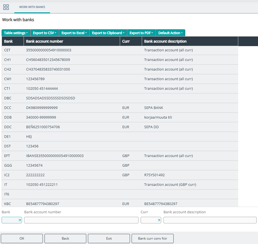
Task: Select the DCC bank row
Action: click(120, 108)
